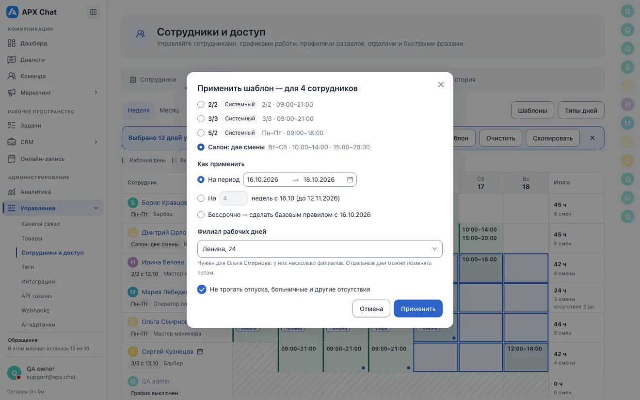Click weeks count input field
Screen dimensions: 640x400
[234, 198]
